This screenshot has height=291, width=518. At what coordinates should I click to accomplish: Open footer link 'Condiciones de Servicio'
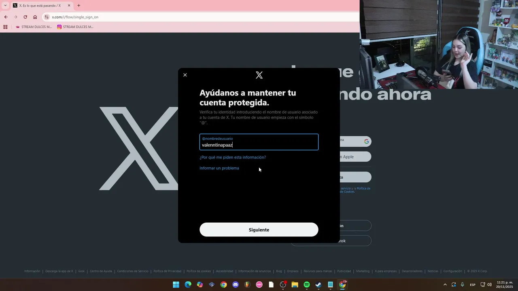coord(133,271)
